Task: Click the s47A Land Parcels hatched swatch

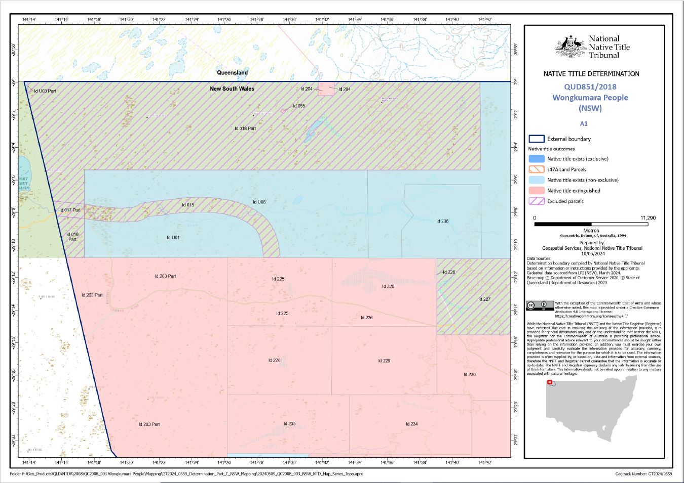Action: 536,169
